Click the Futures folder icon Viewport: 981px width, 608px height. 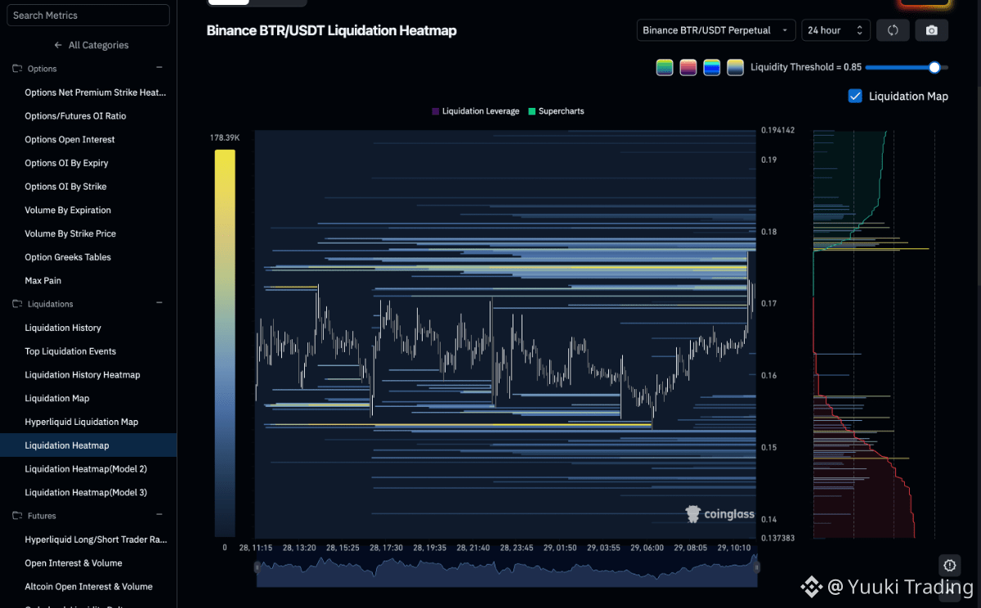click(16, 516)
